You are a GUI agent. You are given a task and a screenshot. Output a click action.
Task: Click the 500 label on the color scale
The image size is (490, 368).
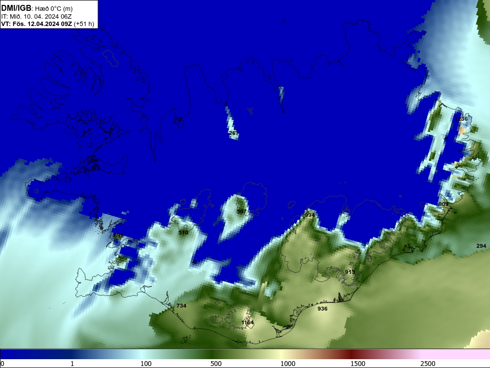click(x=216, y=364)
